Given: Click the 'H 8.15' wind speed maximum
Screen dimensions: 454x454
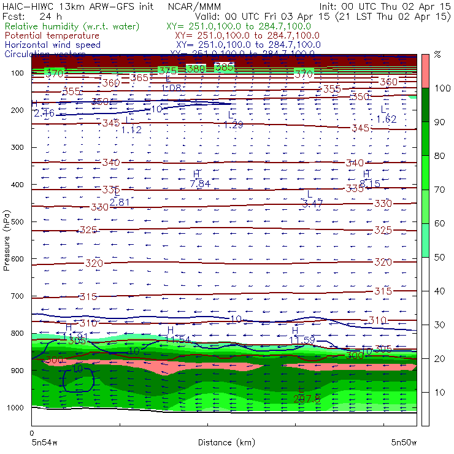Looking at the screenshot, I should point(370,179).
